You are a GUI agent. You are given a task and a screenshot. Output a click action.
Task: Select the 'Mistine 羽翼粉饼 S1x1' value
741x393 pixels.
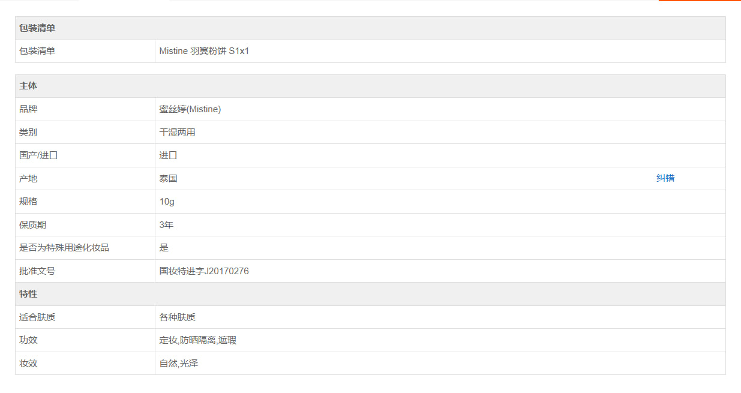coord(204,51)
